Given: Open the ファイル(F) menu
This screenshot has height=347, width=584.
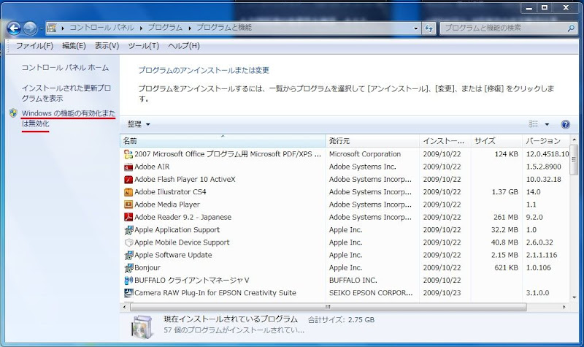Looking at the screenshot, I should [x=34, y=46].
